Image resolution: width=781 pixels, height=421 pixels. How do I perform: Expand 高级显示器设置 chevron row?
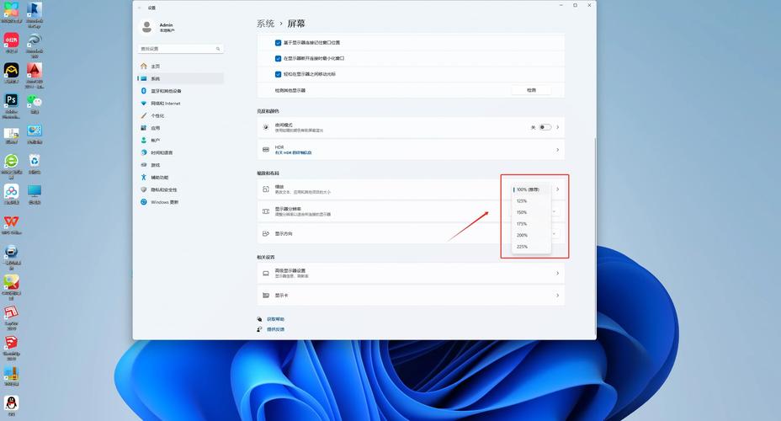(557, 274)
